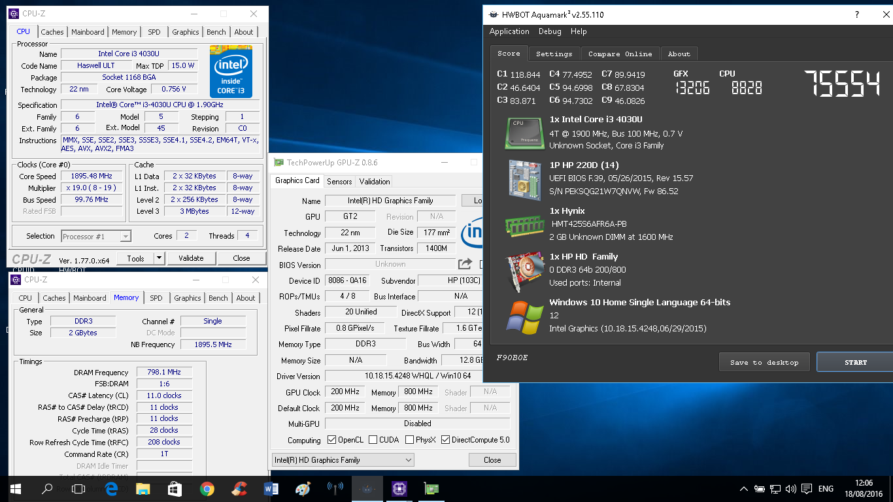Switch to the Settings tab in Aquamark
Screen dimensions: 893x502
click(x=554, y=54)
